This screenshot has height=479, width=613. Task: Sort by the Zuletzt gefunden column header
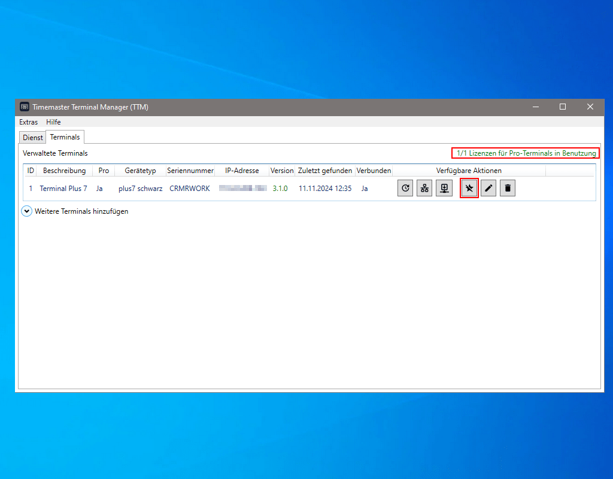click(325, 171)
